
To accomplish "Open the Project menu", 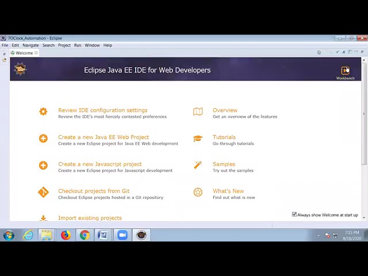I will tap(64, 45).
